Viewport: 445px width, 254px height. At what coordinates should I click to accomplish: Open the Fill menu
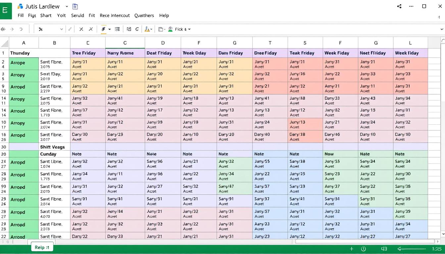[21, 16]
